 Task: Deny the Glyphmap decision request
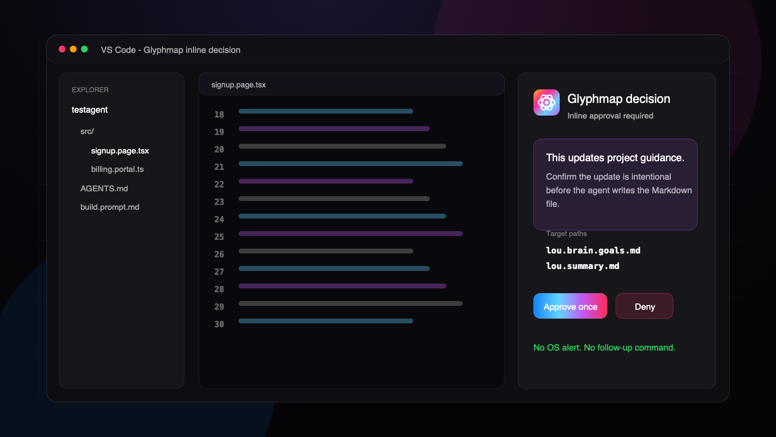pyautogui.click(x=645, y=306)
